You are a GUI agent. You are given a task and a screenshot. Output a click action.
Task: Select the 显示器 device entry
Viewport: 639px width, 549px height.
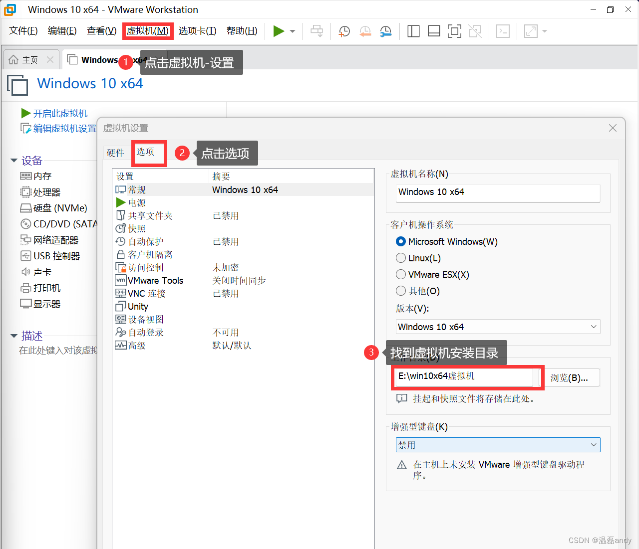point(40,304)
